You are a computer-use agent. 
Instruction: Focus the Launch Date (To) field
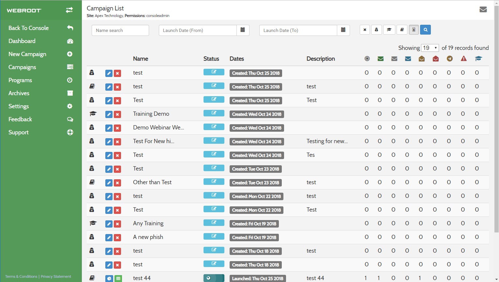[x=298, y=30]
